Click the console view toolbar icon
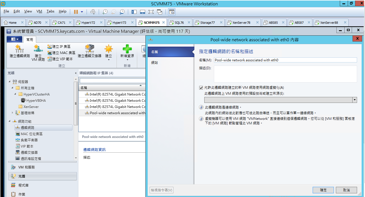 coord(172,12)
